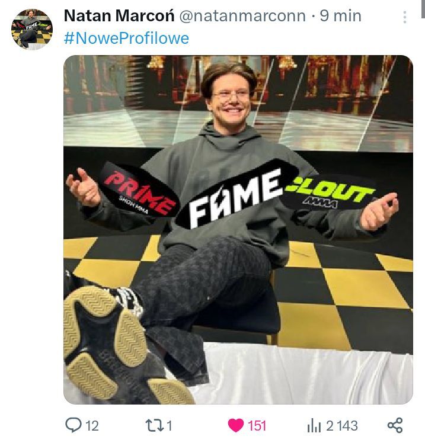The width and height of the screenshot is (425, 446).
Task: Click the reply count 12
Action: click(x=92, y=425)
